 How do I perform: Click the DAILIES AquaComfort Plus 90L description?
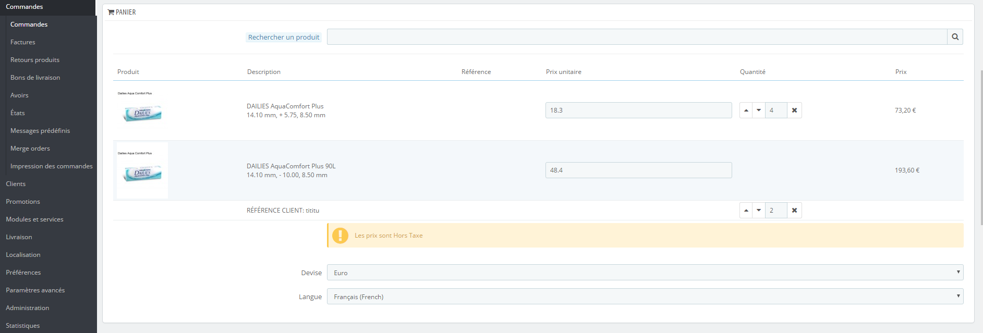coord(291,170)
